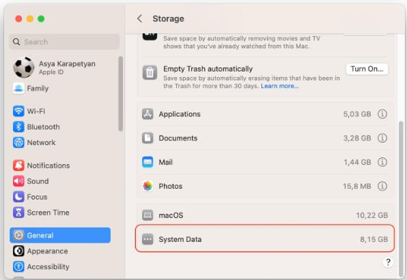Select the Appearance label in sidebar

coord(48,251)
